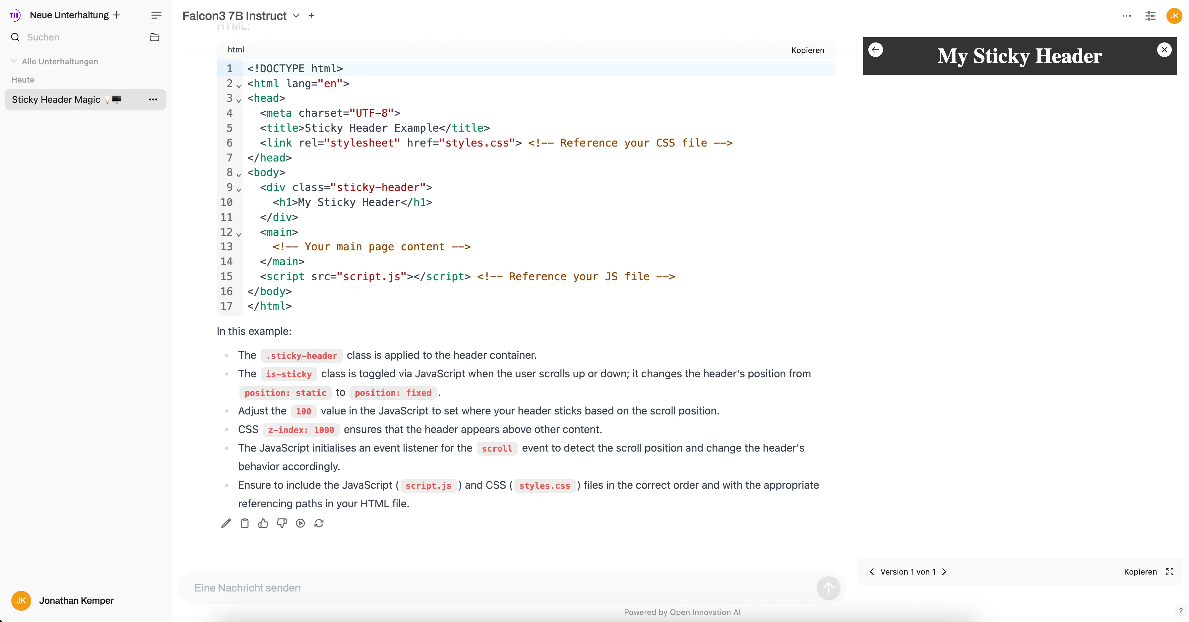Viewport: 1189px width, 622px height.
Task: Click the Version 1 von 1 label
Action: [908, 572]
